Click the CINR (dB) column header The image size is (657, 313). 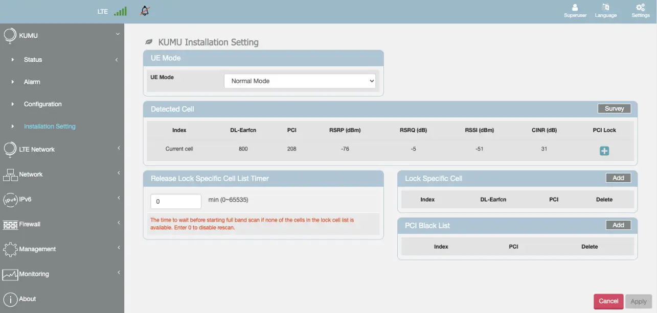pos(544,130)
